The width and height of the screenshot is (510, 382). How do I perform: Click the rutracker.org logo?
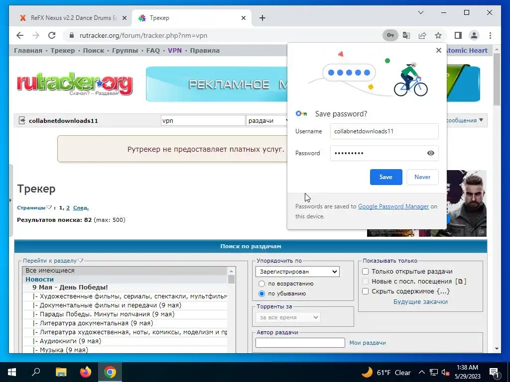(75, 84)
